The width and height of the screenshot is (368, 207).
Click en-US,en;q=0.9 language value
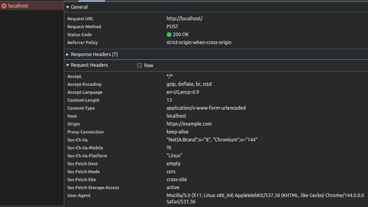183,92
